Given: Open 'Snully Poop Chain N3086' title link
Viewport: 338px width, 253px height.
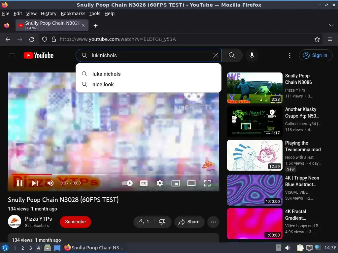Looking at the screenshot, I should (298, 79).
